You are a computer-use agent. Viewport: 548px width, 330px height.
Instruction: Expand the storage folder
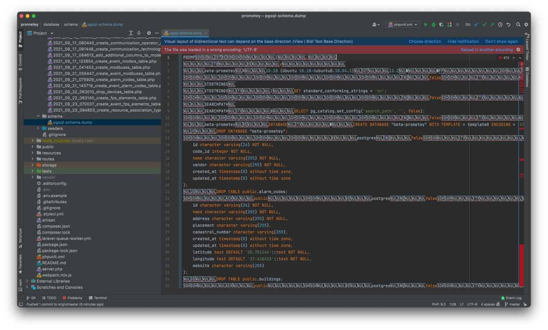33,165
